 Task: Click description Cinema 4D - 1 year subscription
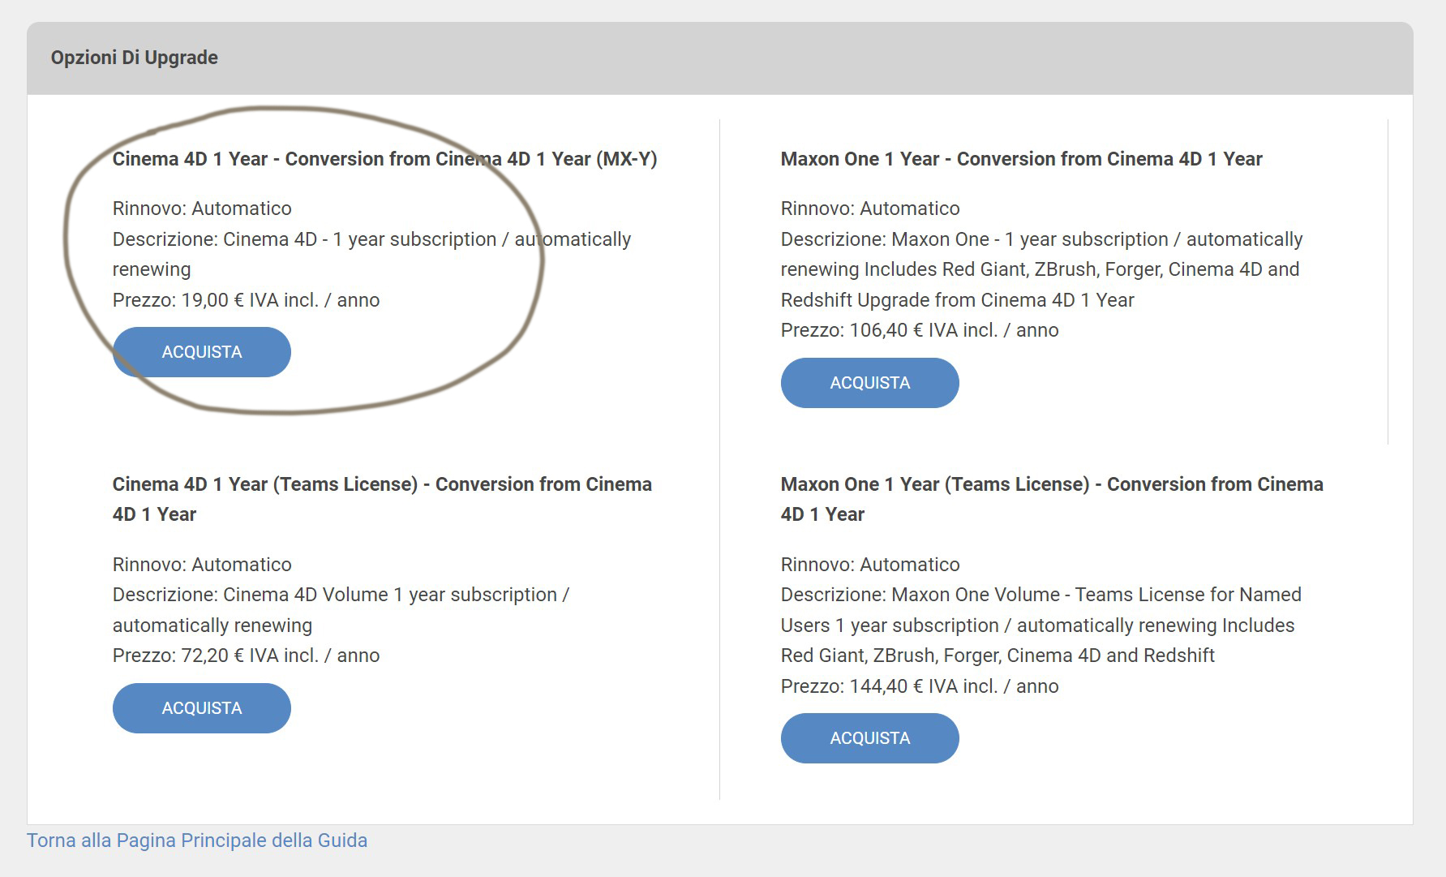(x=371, y=255)
